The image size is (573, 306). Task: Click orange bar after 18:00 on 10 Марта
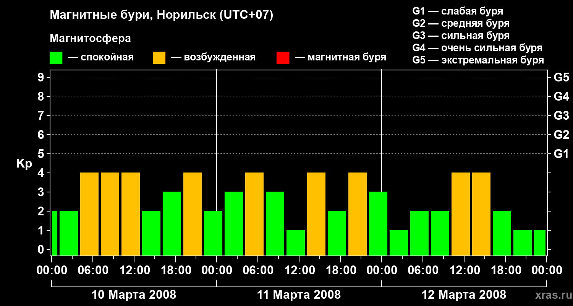coord(193,214)
